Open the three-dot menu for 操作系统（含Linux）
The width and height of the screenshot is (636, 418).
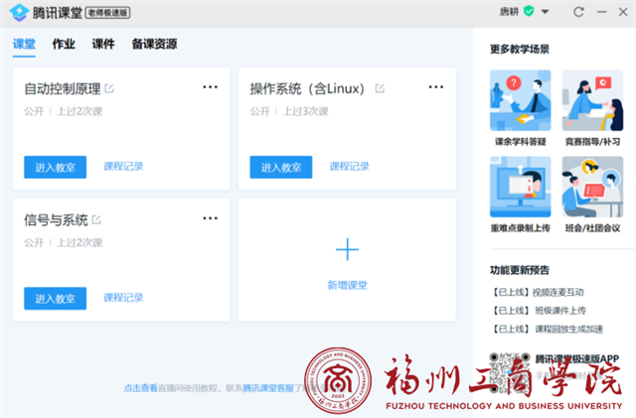[x=435, y=87]
